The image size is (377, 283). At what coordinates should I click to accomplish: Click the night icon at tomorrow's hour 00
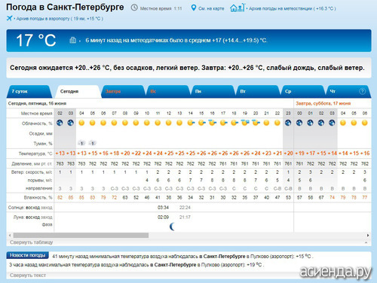pyautogui.click(x=299, y=123)
